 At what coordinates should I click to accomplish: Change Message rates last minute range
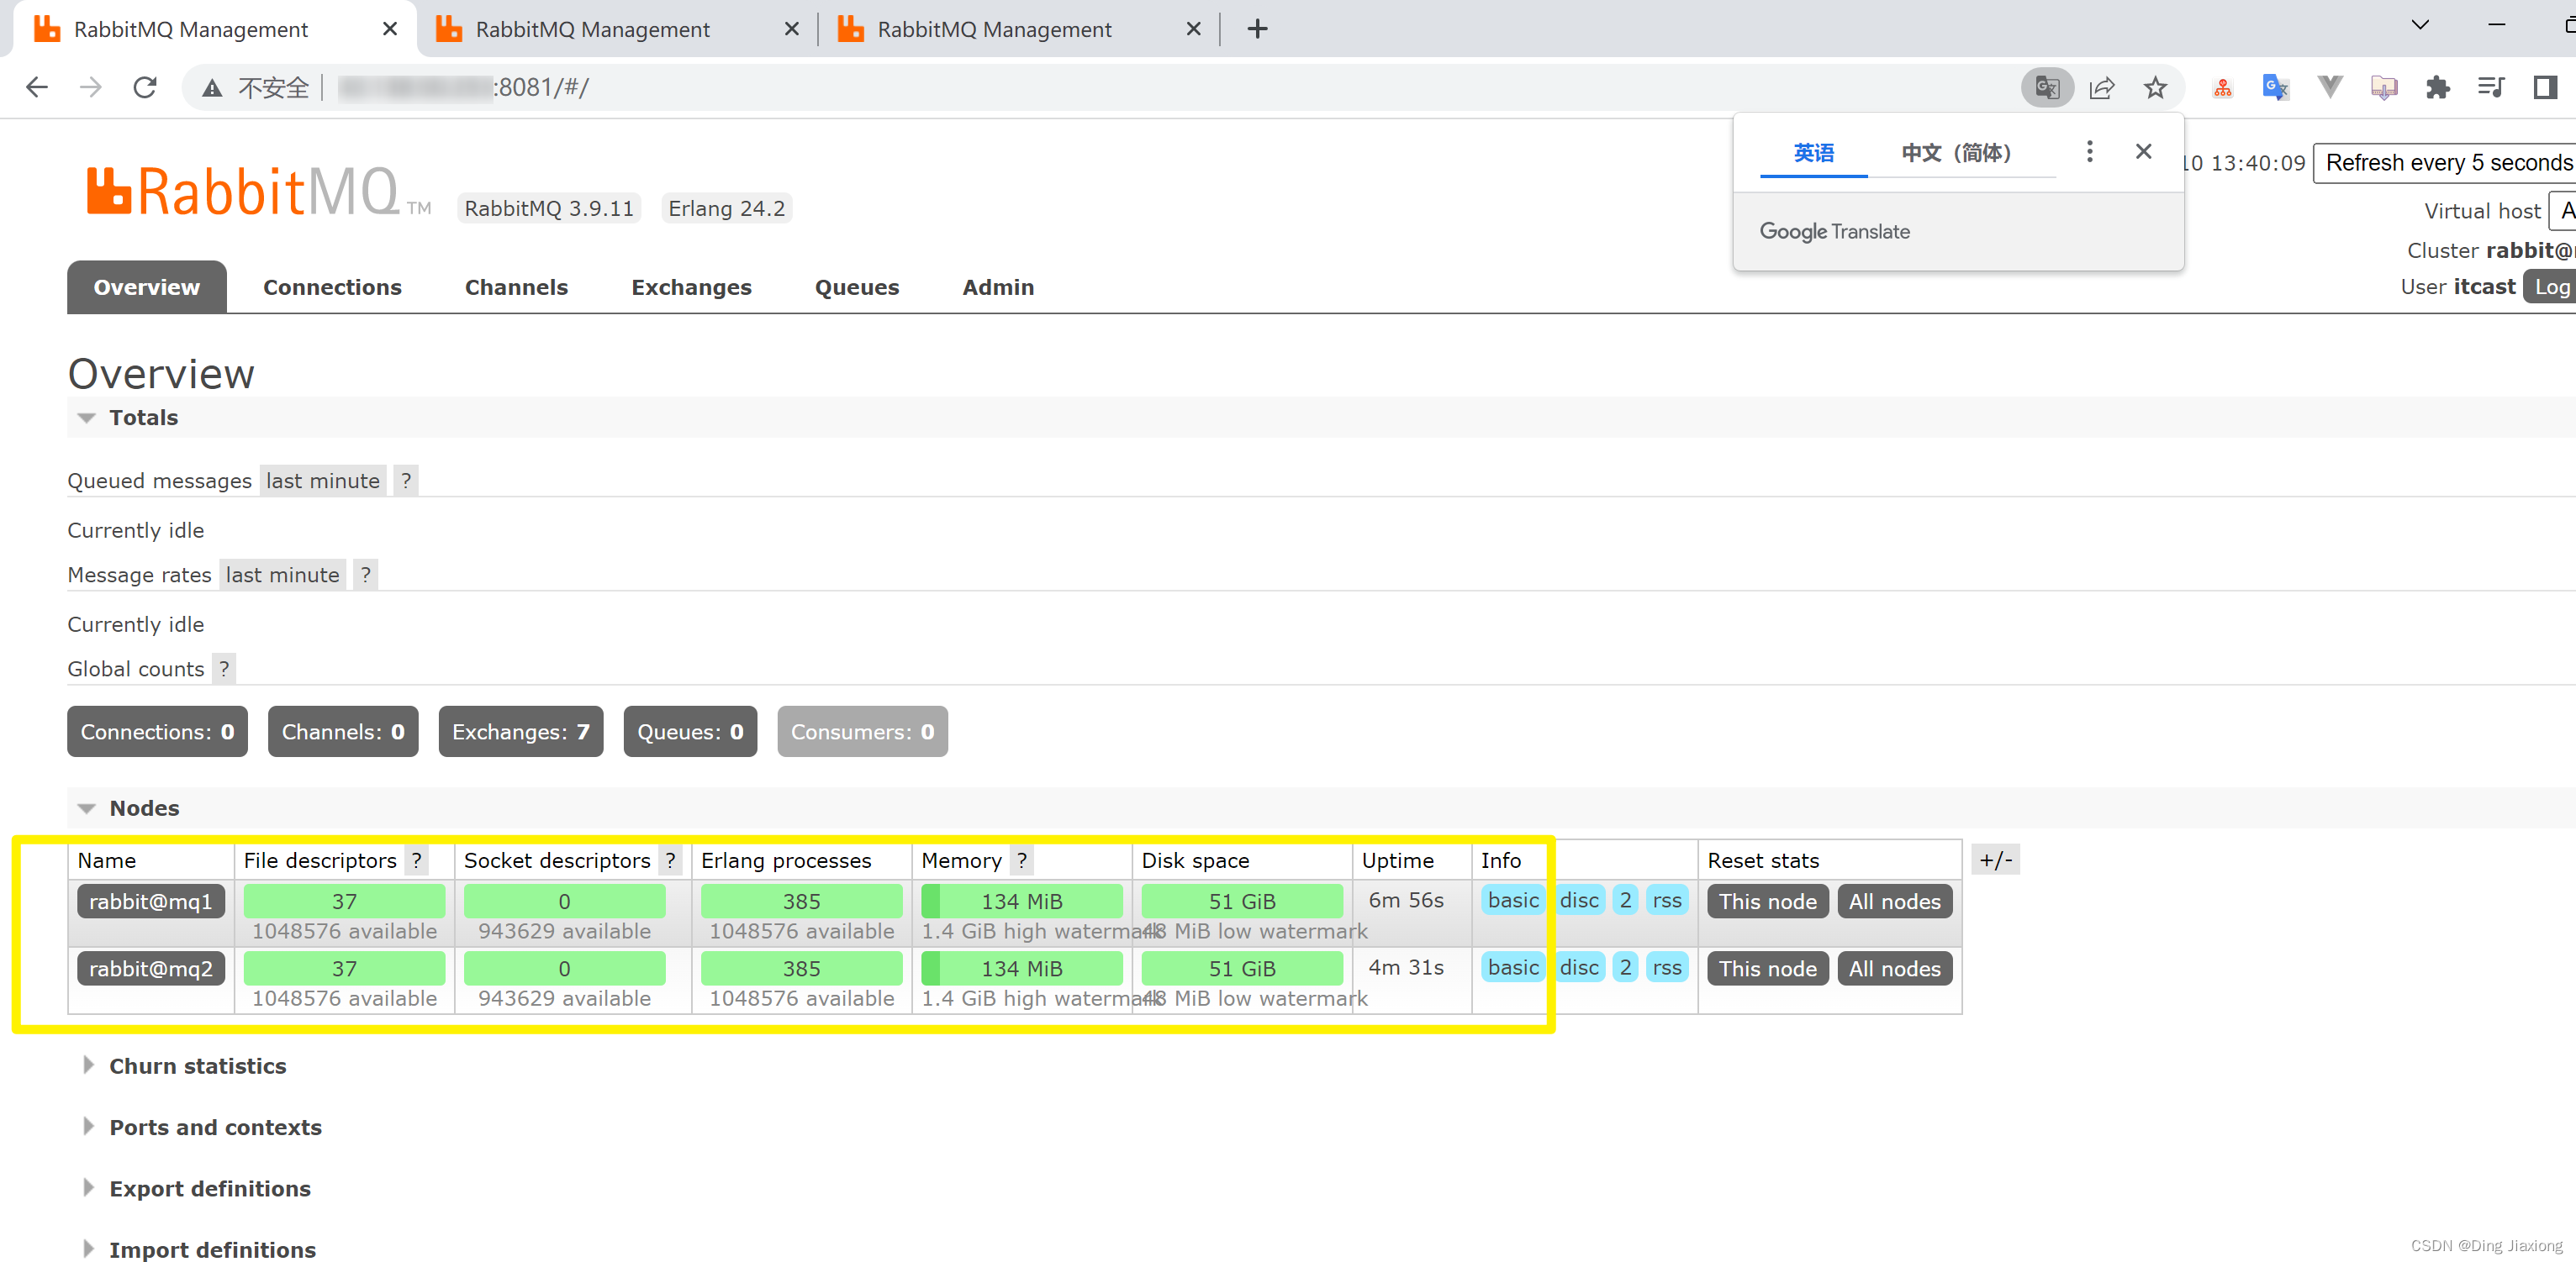coord(282,575)
